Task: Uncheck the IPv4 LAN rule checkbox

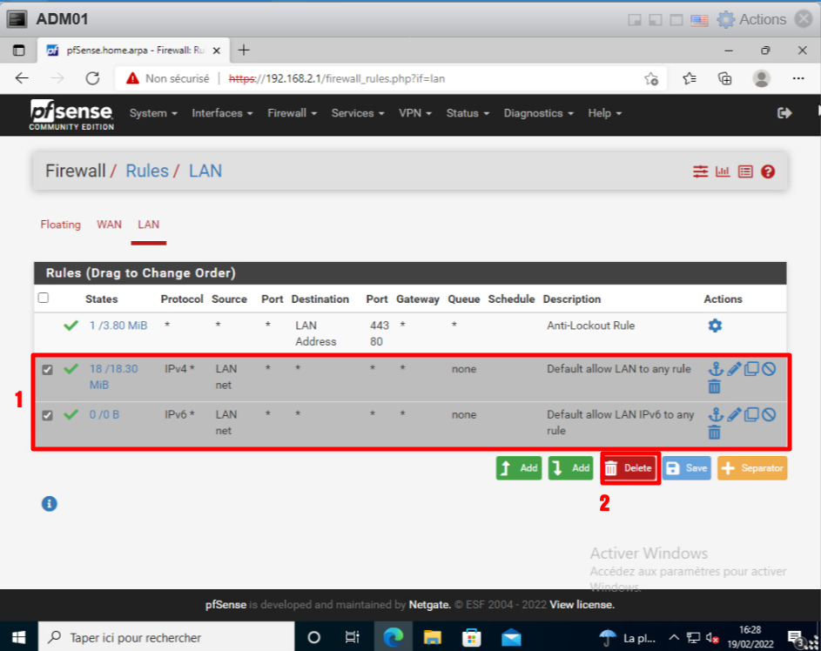Action: pyautogui.click(x=48, y=370)
